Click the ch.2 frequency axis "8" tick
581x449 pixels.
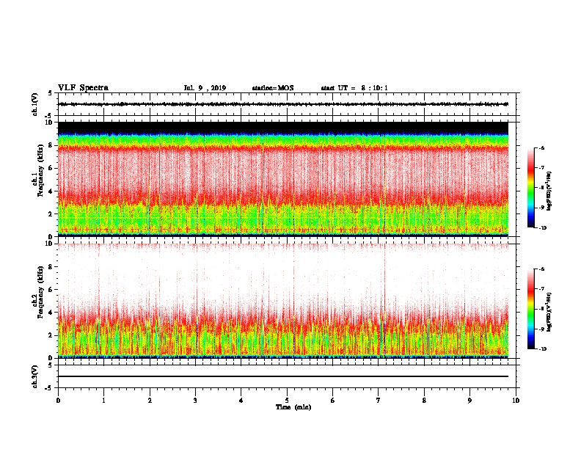(x=51, y=267)
